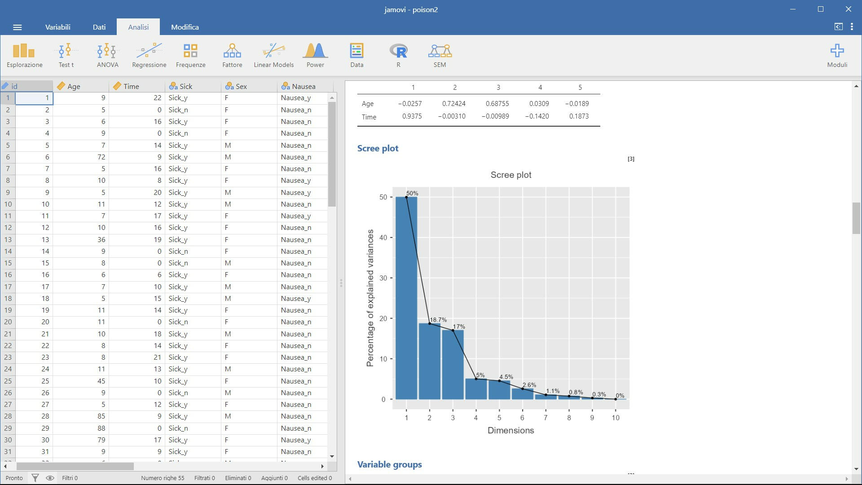Open the R editor module

398,55
